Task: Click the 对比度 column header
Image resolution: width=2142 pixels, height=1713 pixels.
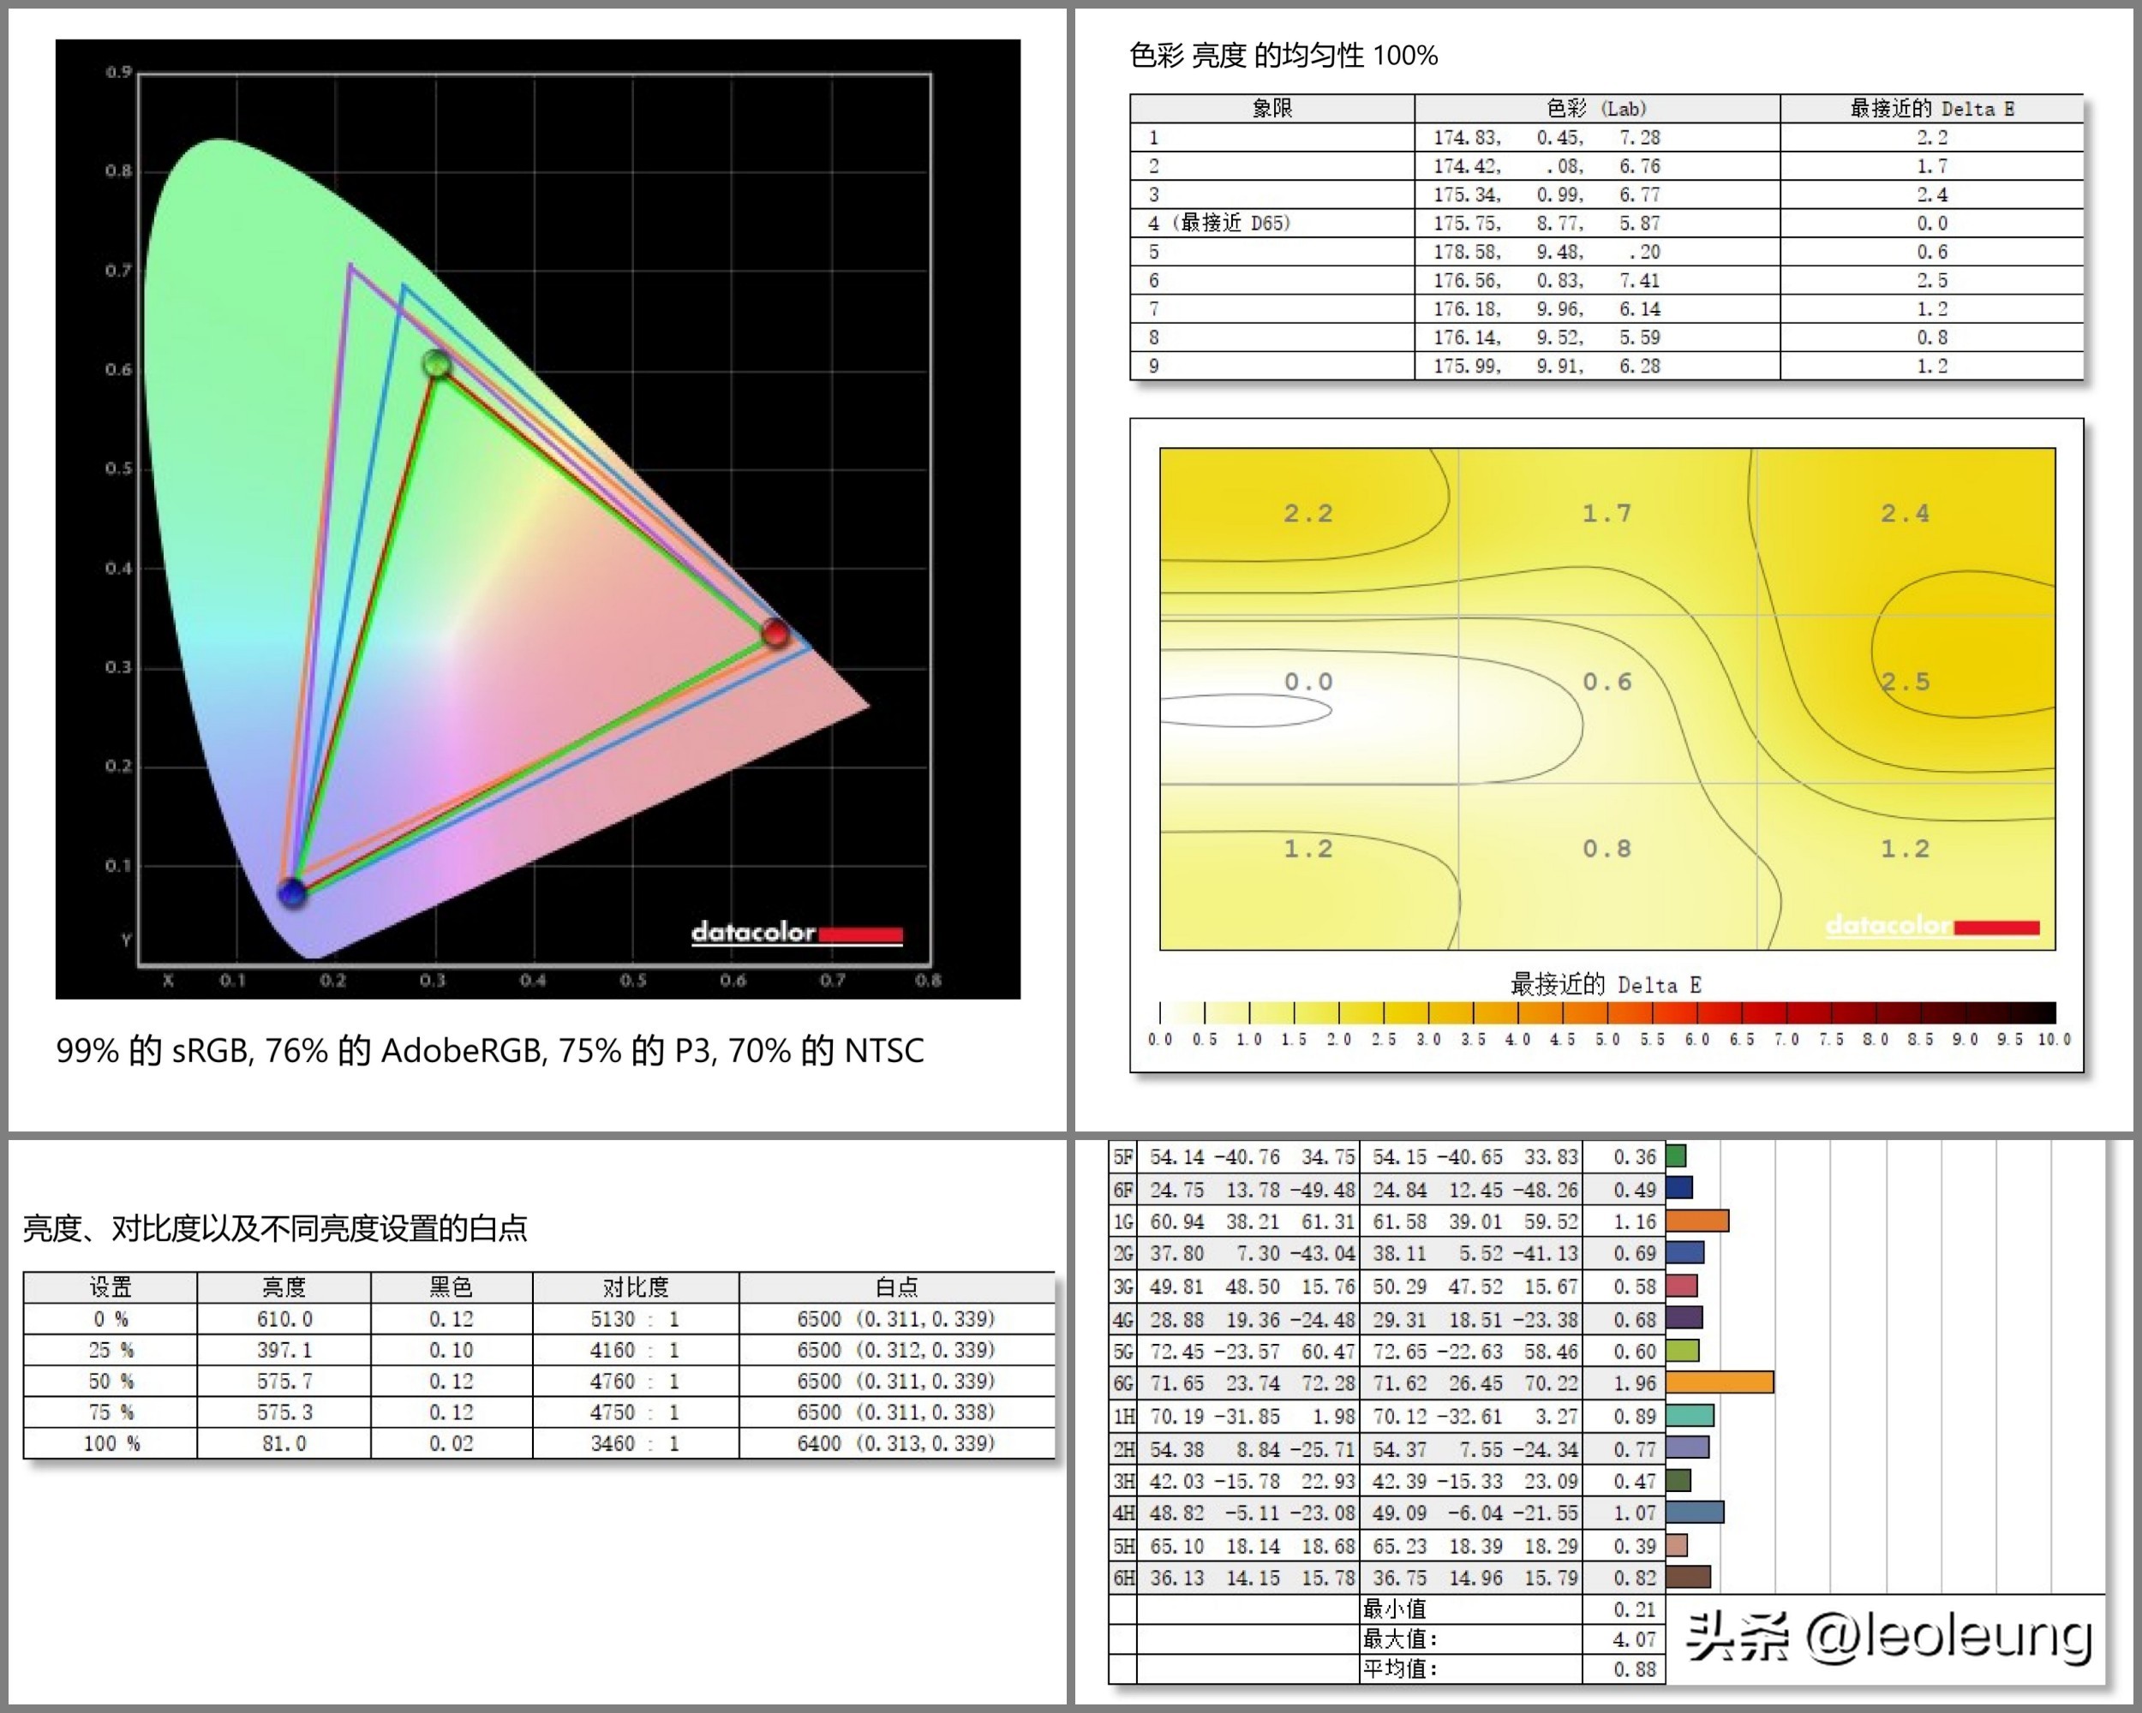Action: click(635, 1287)
